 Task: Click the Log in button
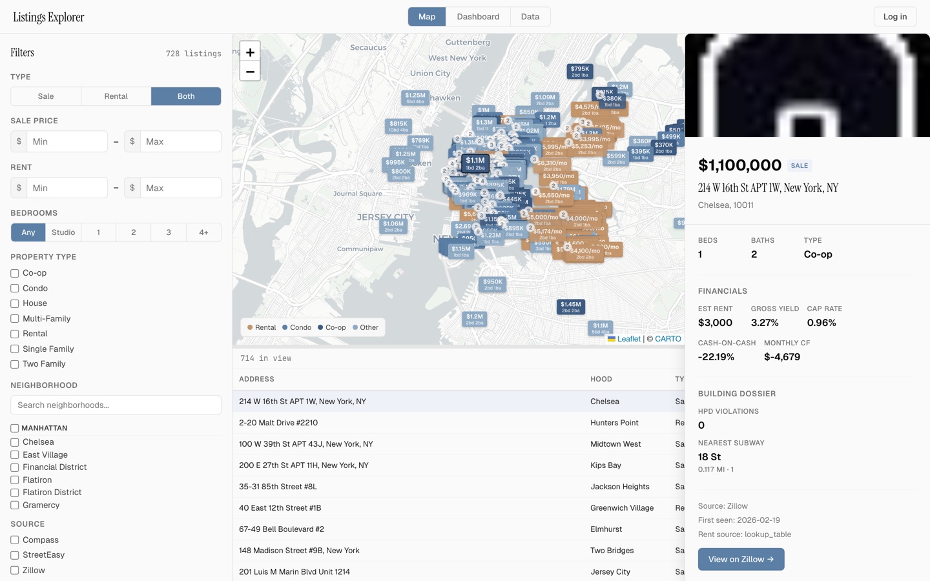click(894, 17)
